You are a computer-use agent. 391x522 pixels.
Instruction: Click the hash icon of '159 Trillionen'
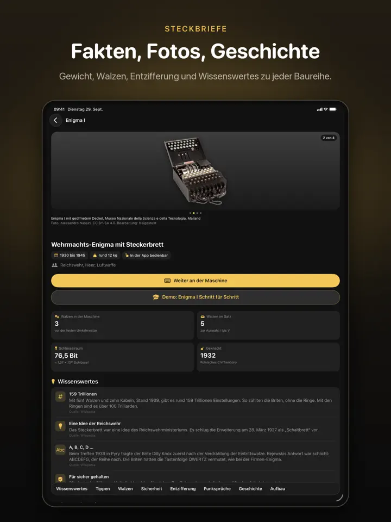(x=60, y=396)
